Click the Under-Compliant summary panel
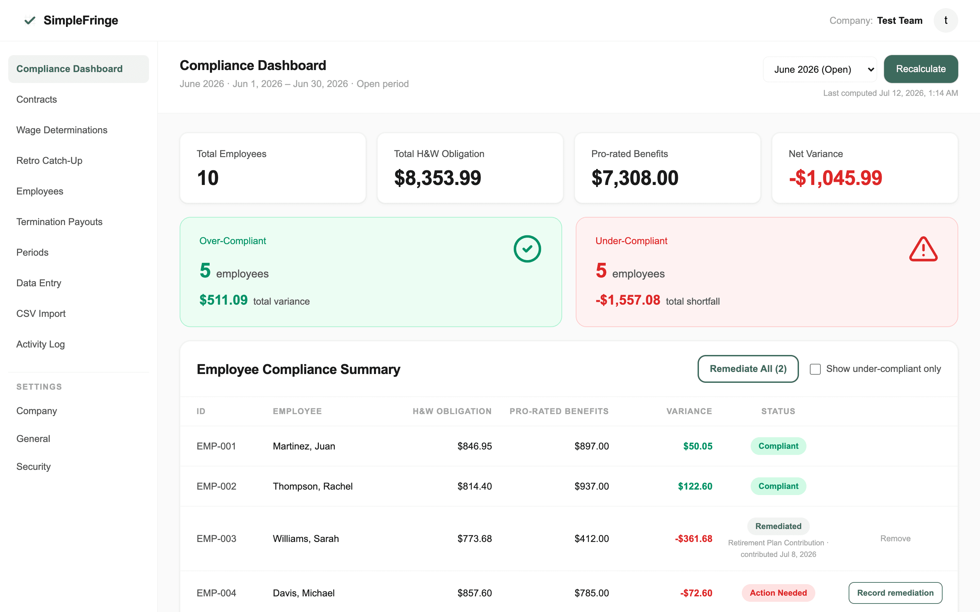980x612 pixels. (x=767, y=272)
